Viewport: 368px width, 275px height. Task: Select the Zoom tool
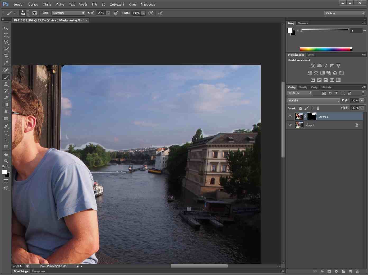[6, 161]
